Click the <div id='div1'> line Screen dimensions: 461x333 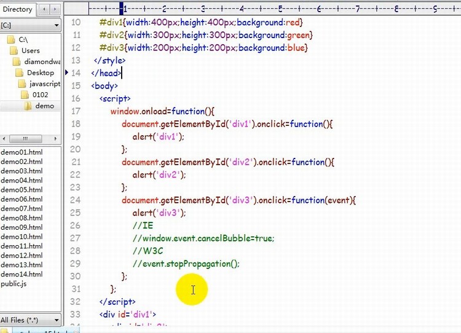[128, 315]
